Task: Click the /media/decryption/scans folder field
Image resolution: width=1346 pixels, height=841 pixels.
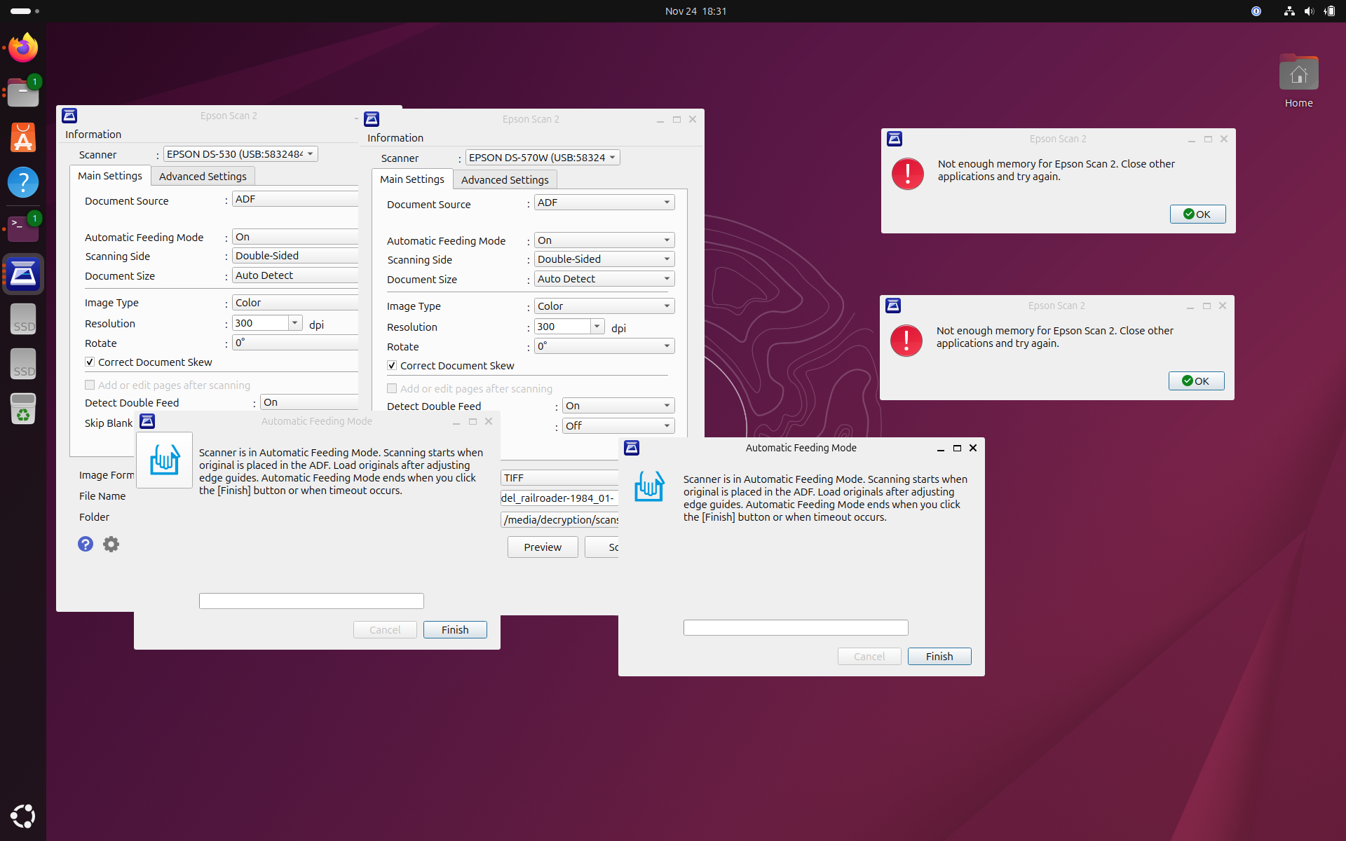Action: coord(559,520)
